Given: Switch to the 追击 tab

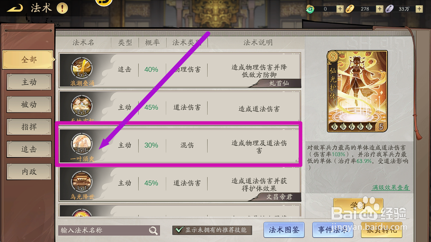Looking at the screenshot, I should point(29,149).
